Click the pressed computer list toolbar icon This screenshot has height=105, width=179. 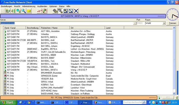pos(60,11)
